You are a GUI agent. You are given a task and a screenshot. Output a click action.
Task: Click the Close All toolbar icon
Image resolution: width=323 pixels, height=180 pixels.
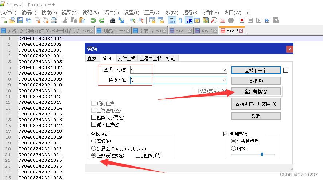coord(46,20)
